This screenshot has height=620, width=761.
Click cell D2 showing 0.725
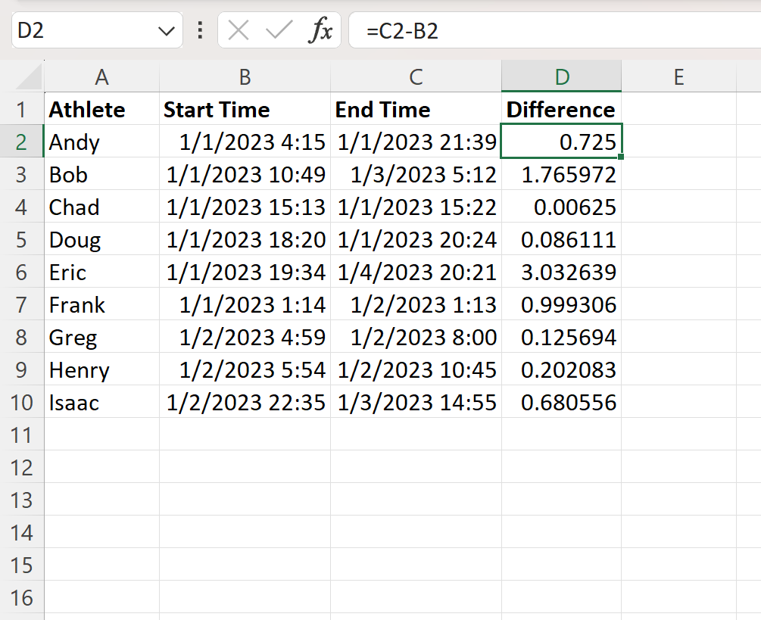560,142
